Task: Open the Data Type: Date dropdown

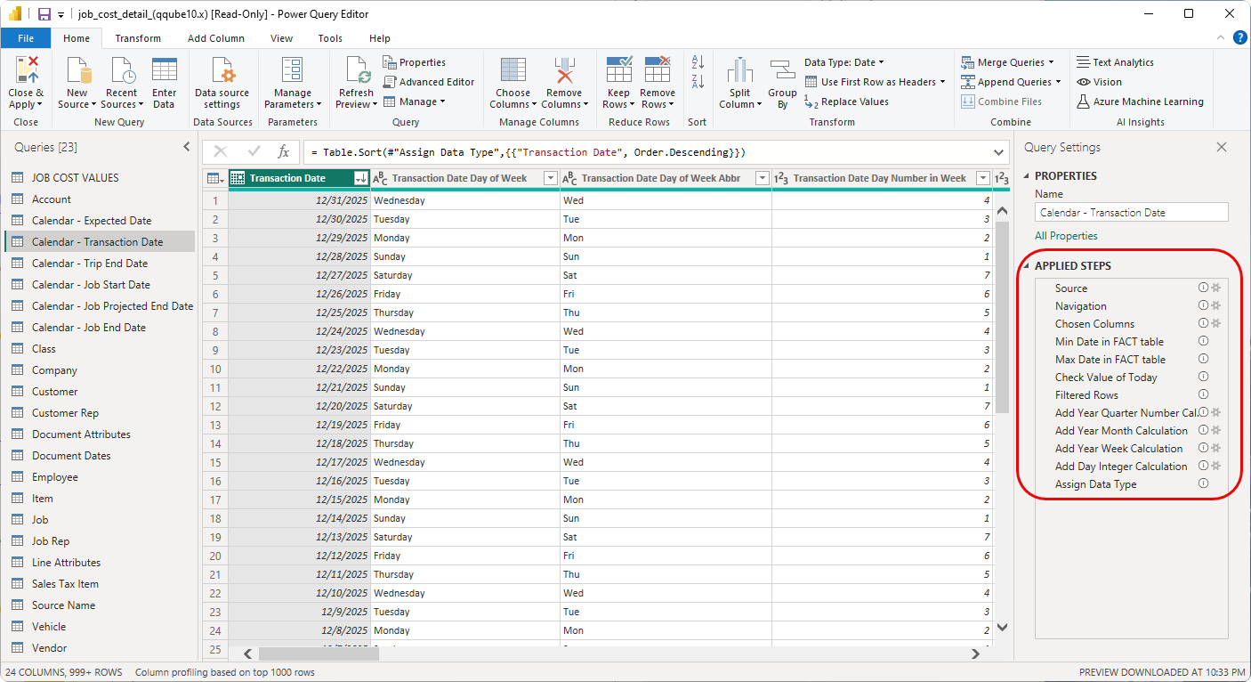Action: pos(842,61)
